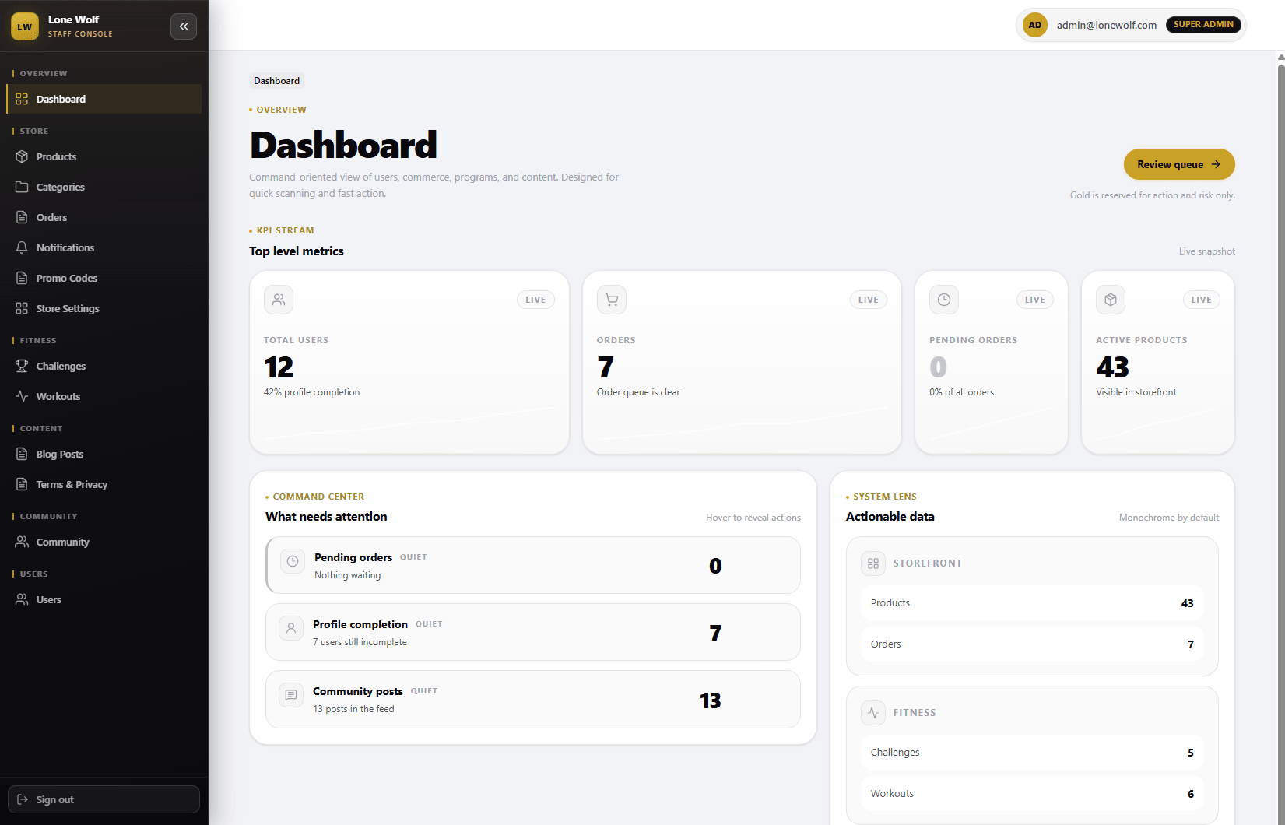Click the Products sidebar cube icon

coord(22,156)
